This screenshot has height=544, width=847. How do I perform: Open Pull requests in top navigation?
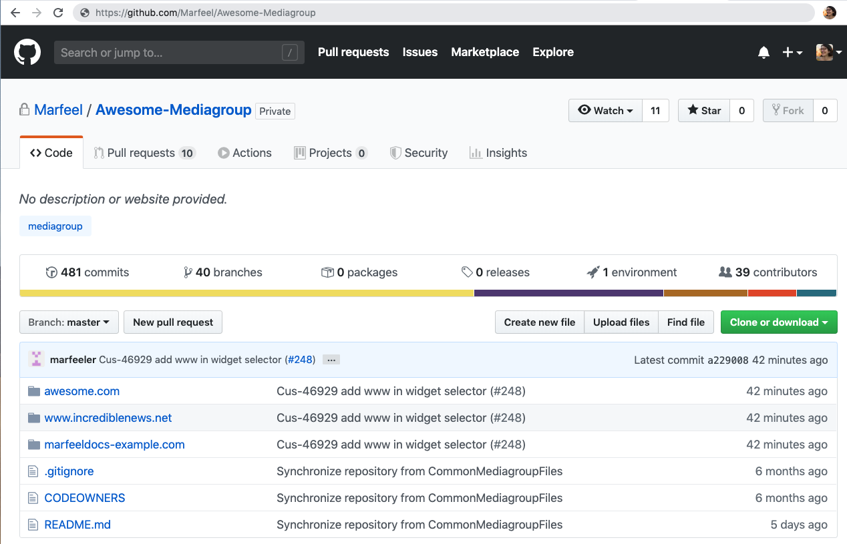(353, 52)
